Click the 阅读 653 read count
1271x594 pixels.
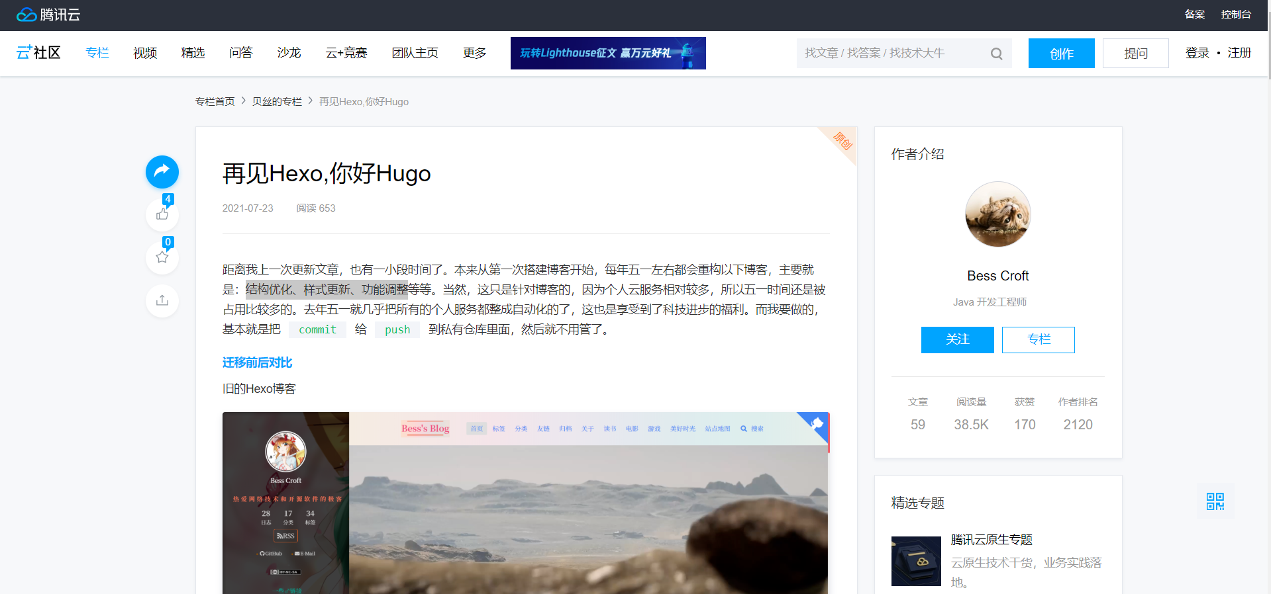pos(316,208)
